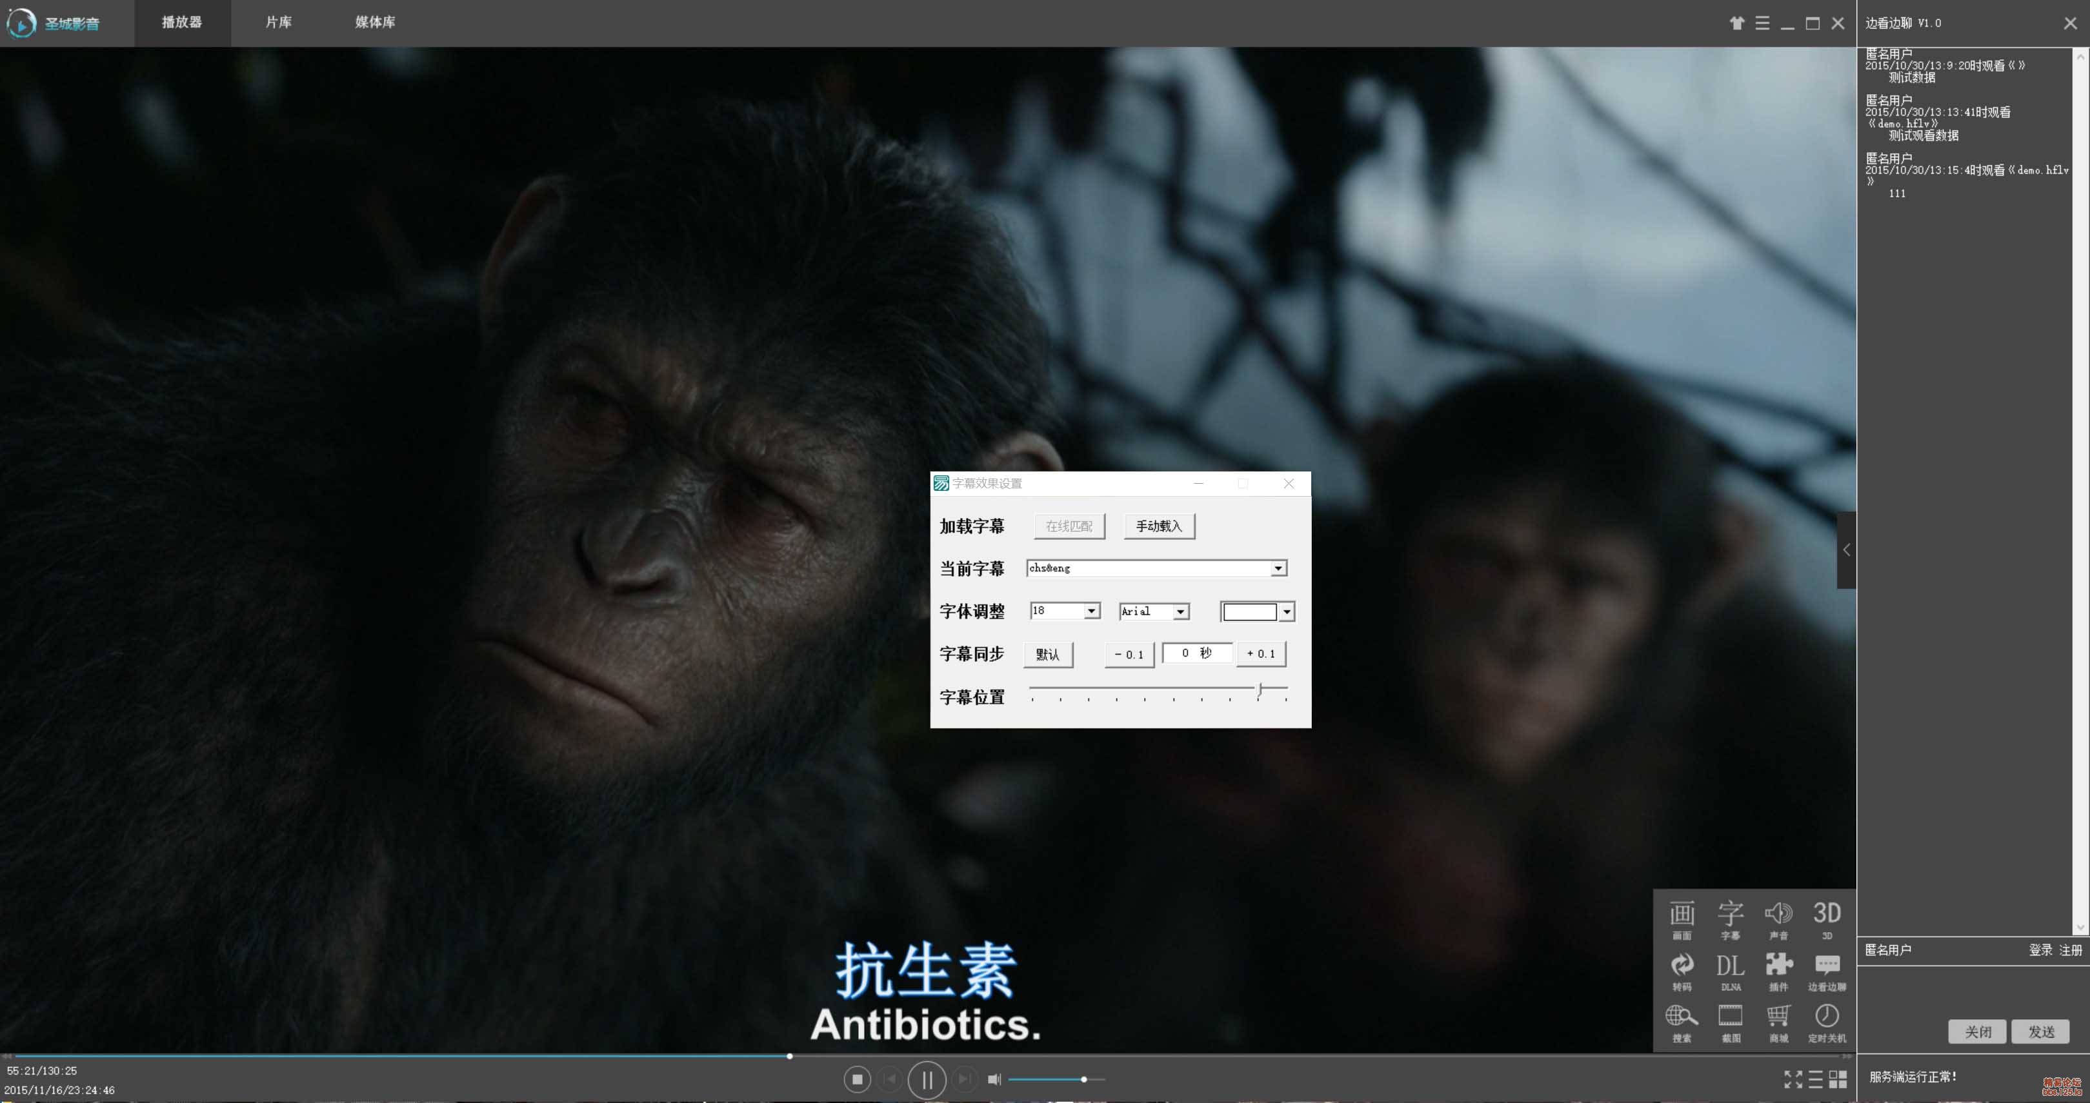
Task: Close the 边看边聊 V1.0 panel
Action: 2070,23
